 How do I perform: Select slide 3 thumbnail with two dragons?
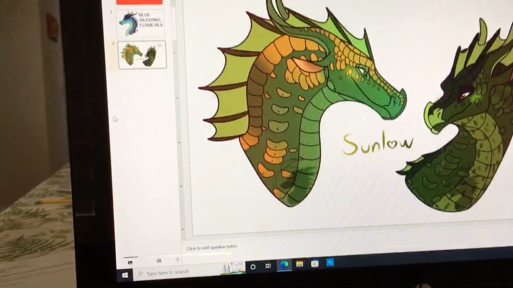(142, 55)
